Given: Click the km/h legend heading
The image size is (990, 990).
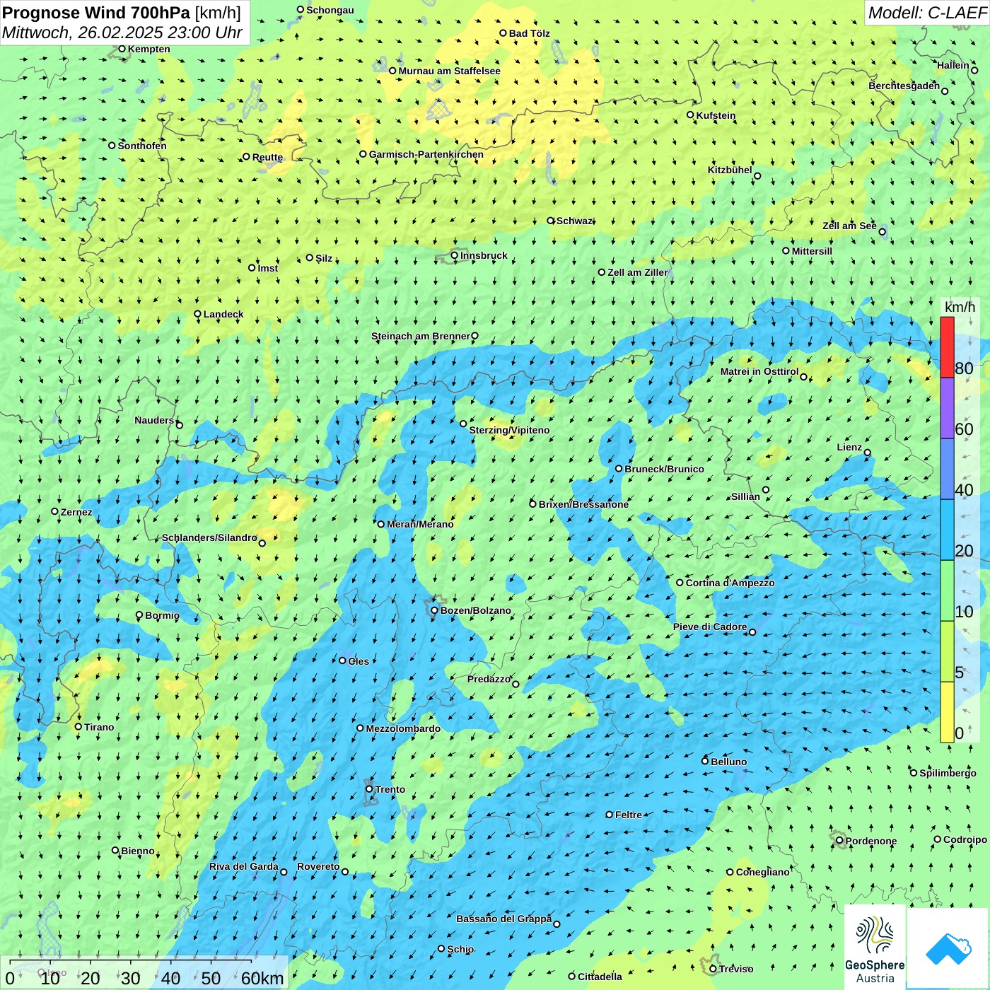Looking at the screenshot, I should (x=960, y=307).
